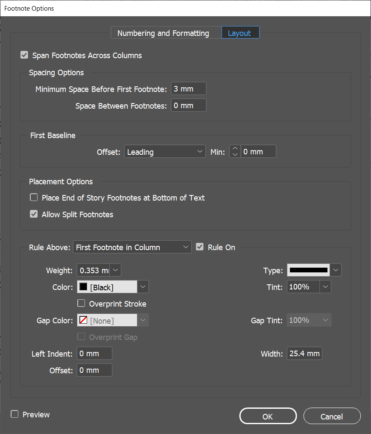Click the Space Between Footnotes field

pos(188,105)
